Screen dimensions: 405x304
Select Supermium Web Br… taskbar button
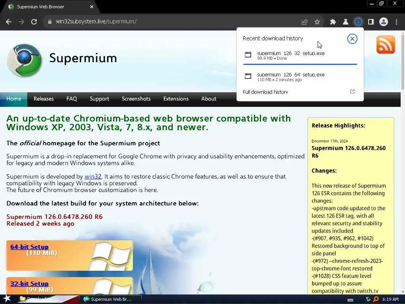pyautogui.click(x=110, y=299)
